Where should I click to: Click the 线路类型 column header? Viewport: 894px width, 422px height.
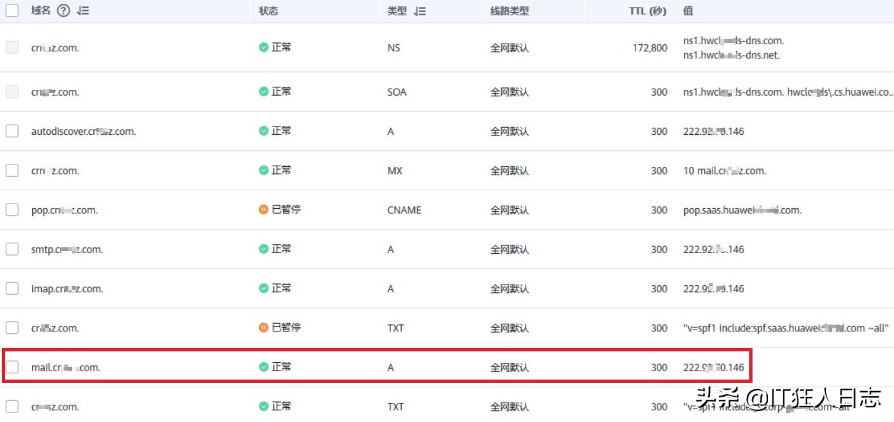(x=509, y=11)
